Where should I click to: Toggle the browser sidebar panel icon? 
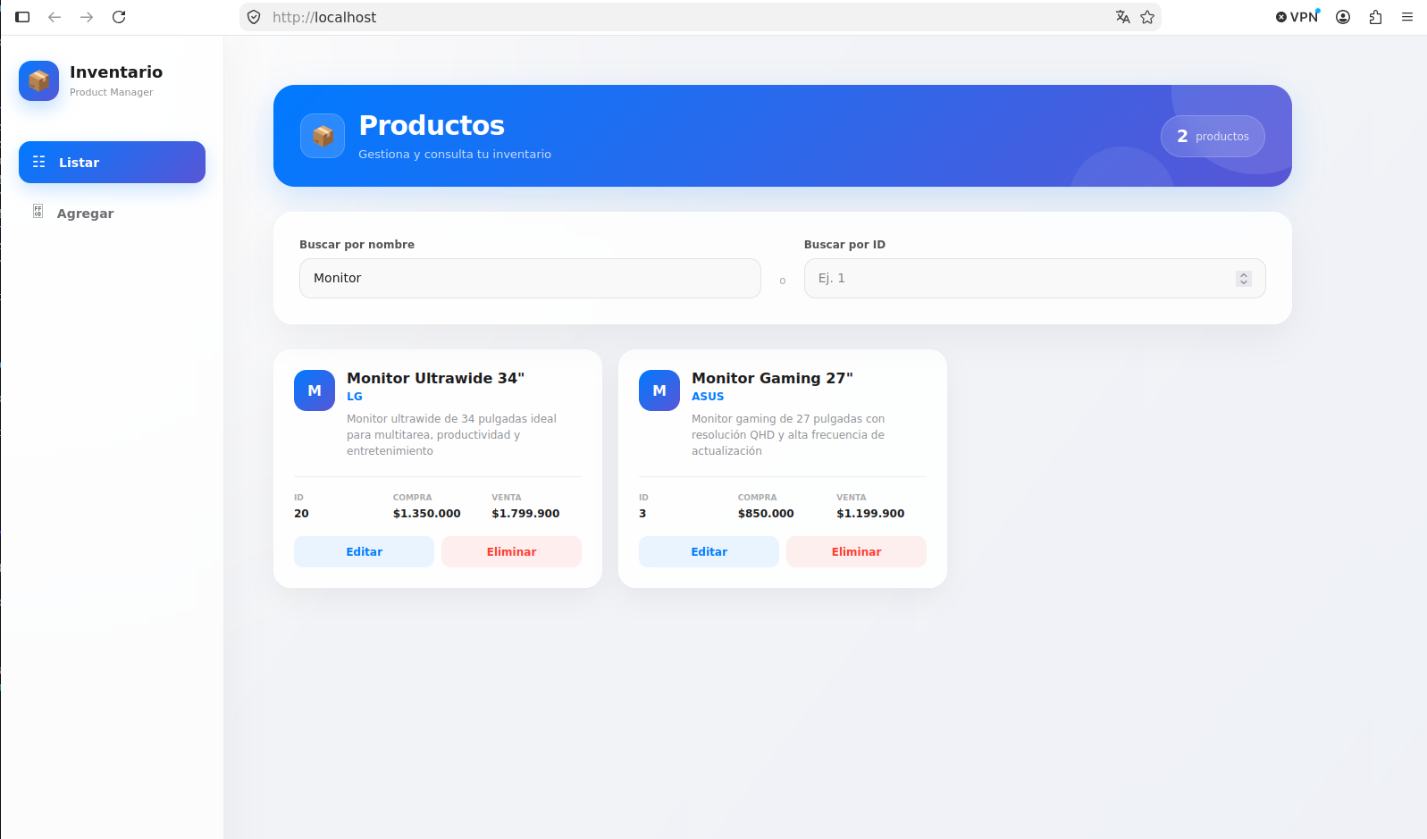pyautogui.click(x=22, y=17)
